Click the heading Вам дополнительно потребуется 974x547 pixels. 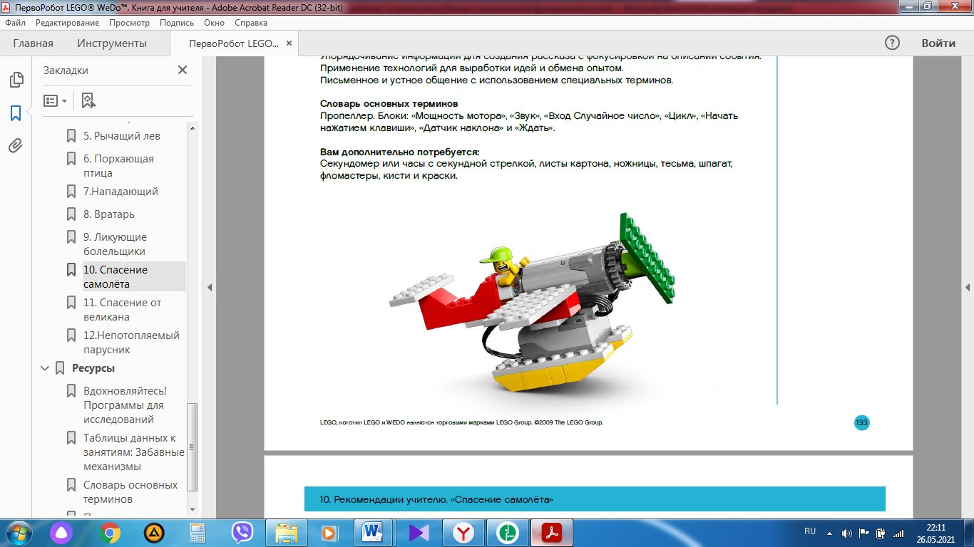coord(400,152)
